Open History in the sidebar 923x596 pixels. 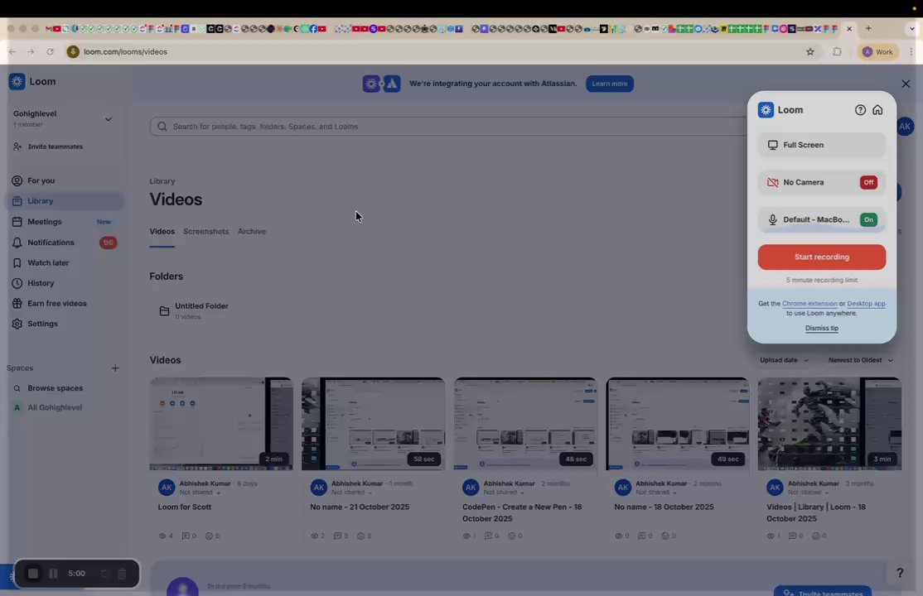(x=41, y=283)
